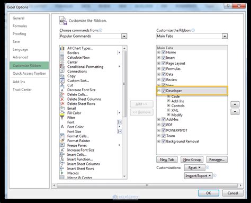Go to the Trust Center category
The width and height of the screenshot is (251, 203).
pyautogui.click(x=22, y=90)
